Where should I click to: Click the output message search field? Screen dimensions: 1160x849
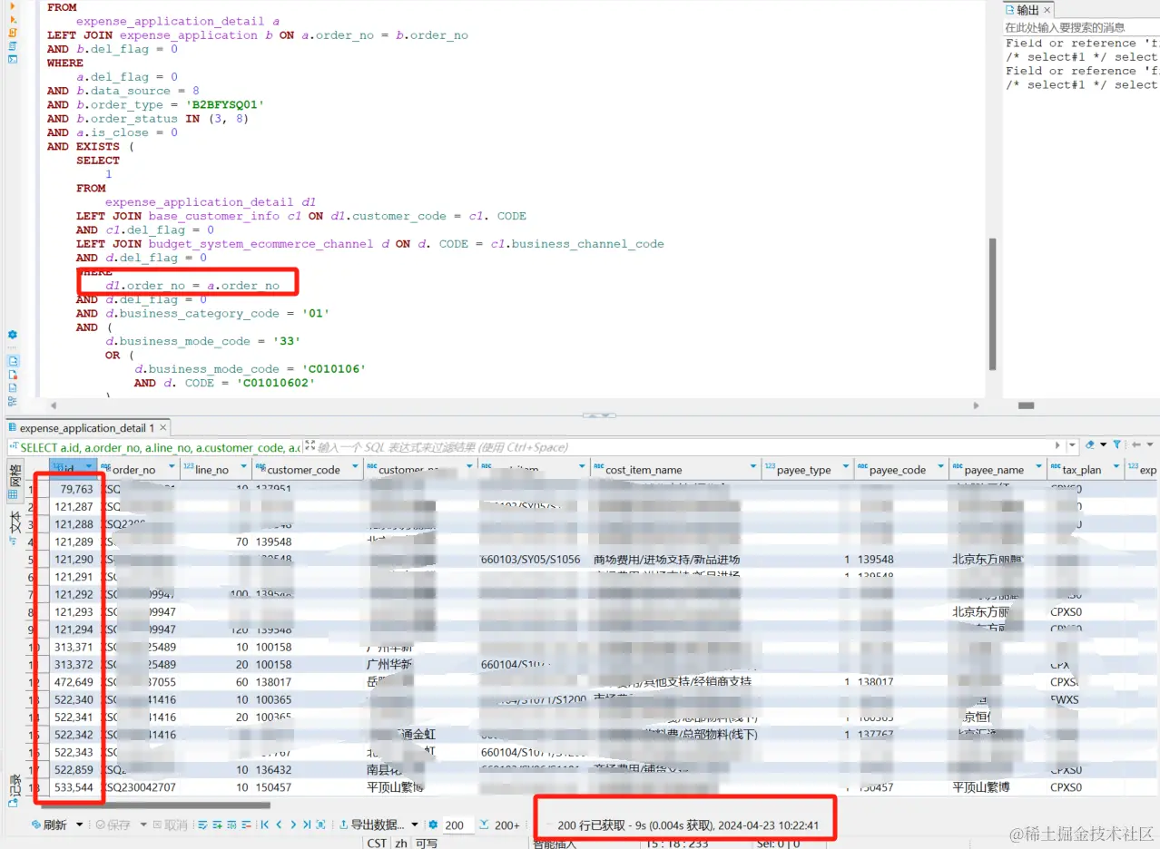(x=1081, y=28)
